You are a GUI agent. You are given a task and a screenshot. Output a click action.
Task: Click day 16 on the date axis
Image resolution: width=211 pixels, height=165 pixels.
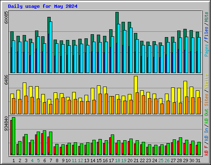click(105, 160)
